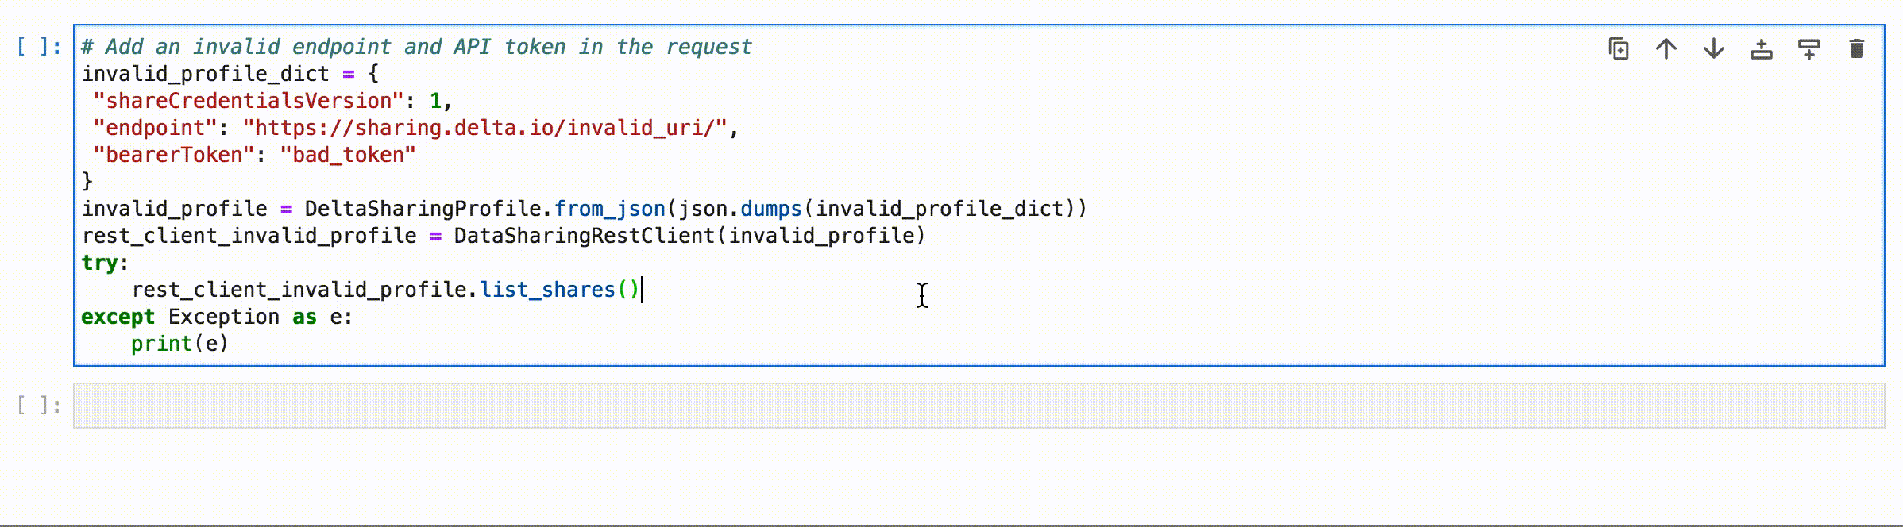Viewport: 1903px width, 527px height.
Task: Select the empty cell's execution prompt
Action: pos(39,406)
